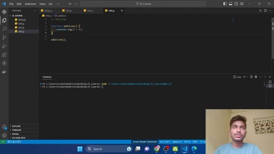Expand the VS CODE PETS section
This screenshot has width=274, height=154.
click(18, 138)
